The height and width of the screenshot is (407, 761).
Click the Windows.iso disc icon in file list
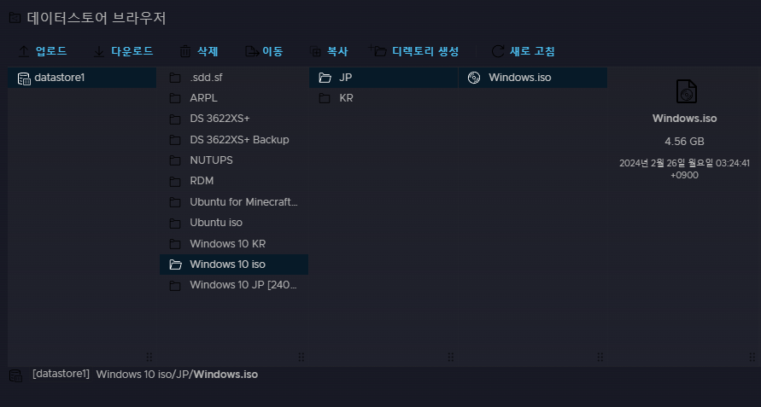tap(474, 78)
